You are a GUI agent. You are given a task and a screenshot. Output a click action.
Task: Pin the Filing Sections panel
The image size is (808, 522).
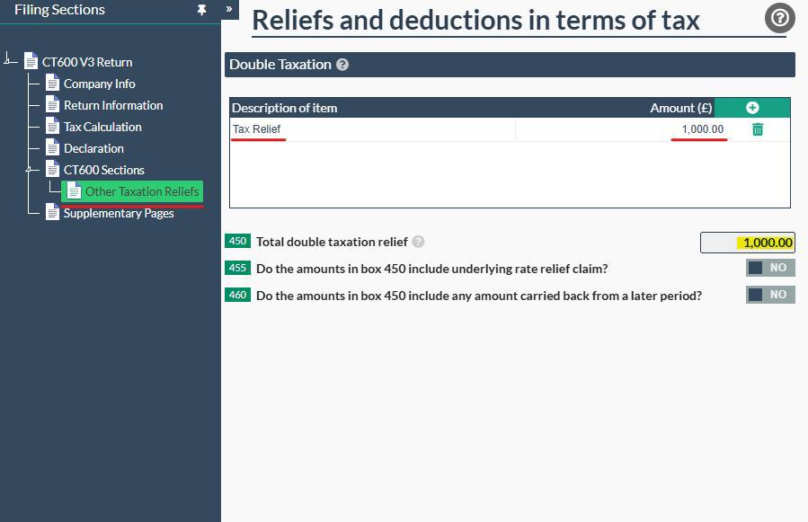(201, 10)
